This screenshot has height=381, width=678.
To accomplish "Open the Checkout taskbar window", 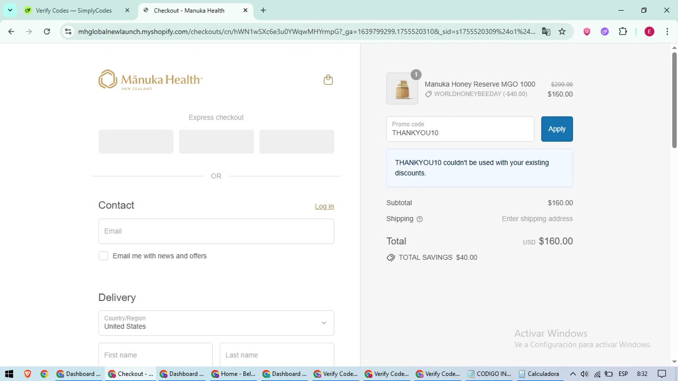I will coord(131,374).
